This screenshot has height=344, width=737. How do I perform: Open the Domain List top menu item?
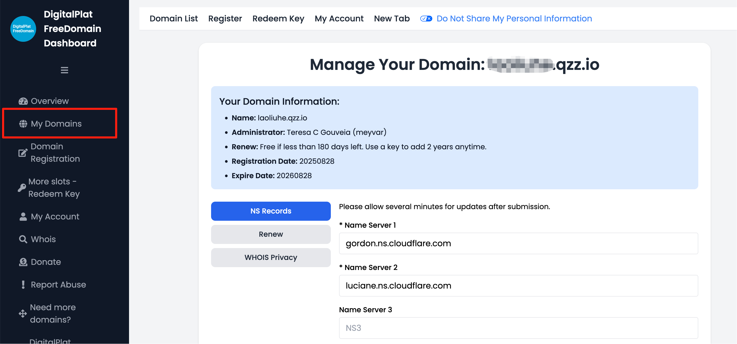click(x=174, y=19)
